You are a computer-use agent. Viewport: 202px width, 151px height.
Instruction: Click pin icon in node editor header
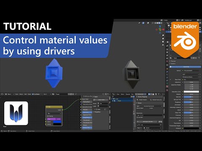pyautogui.click(x=76, y=94)
